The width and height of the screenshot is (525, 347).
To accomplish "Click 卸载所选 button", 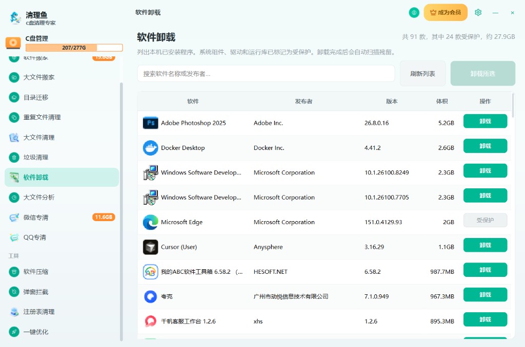I will point(482,74).
